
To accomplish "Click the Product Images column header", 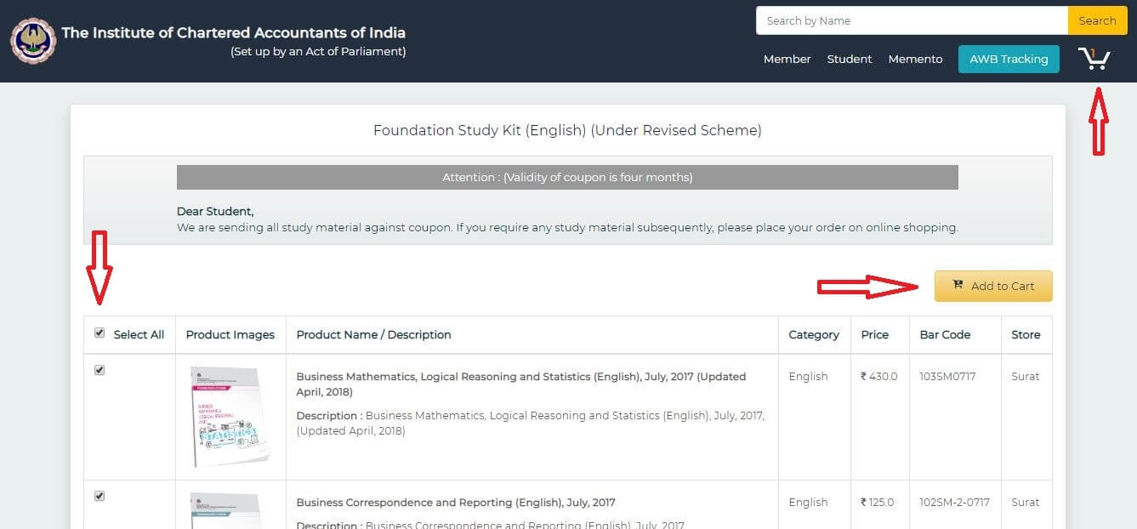I will coord(230,334).
